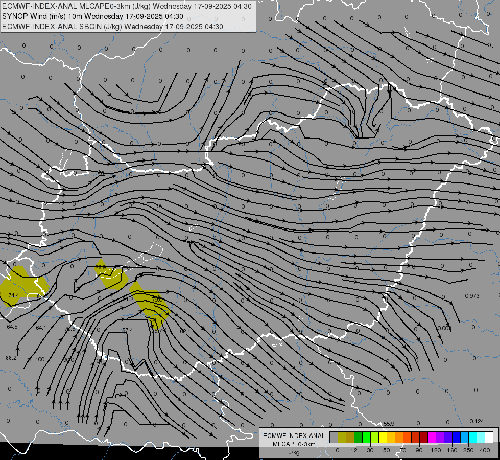This screenshot has height=460, width=500.
Task: Click the 88.2 value on the map
Action: 11,358
